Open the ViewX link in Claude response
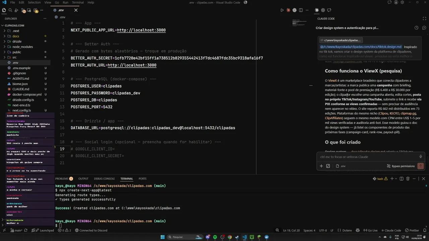429x241 pixels. 332,81
